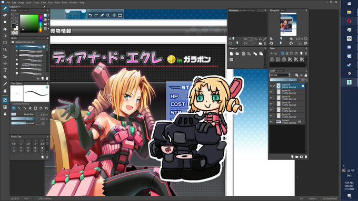
Task: Collapse the Default Brushes folder
Action: [13, 42]
